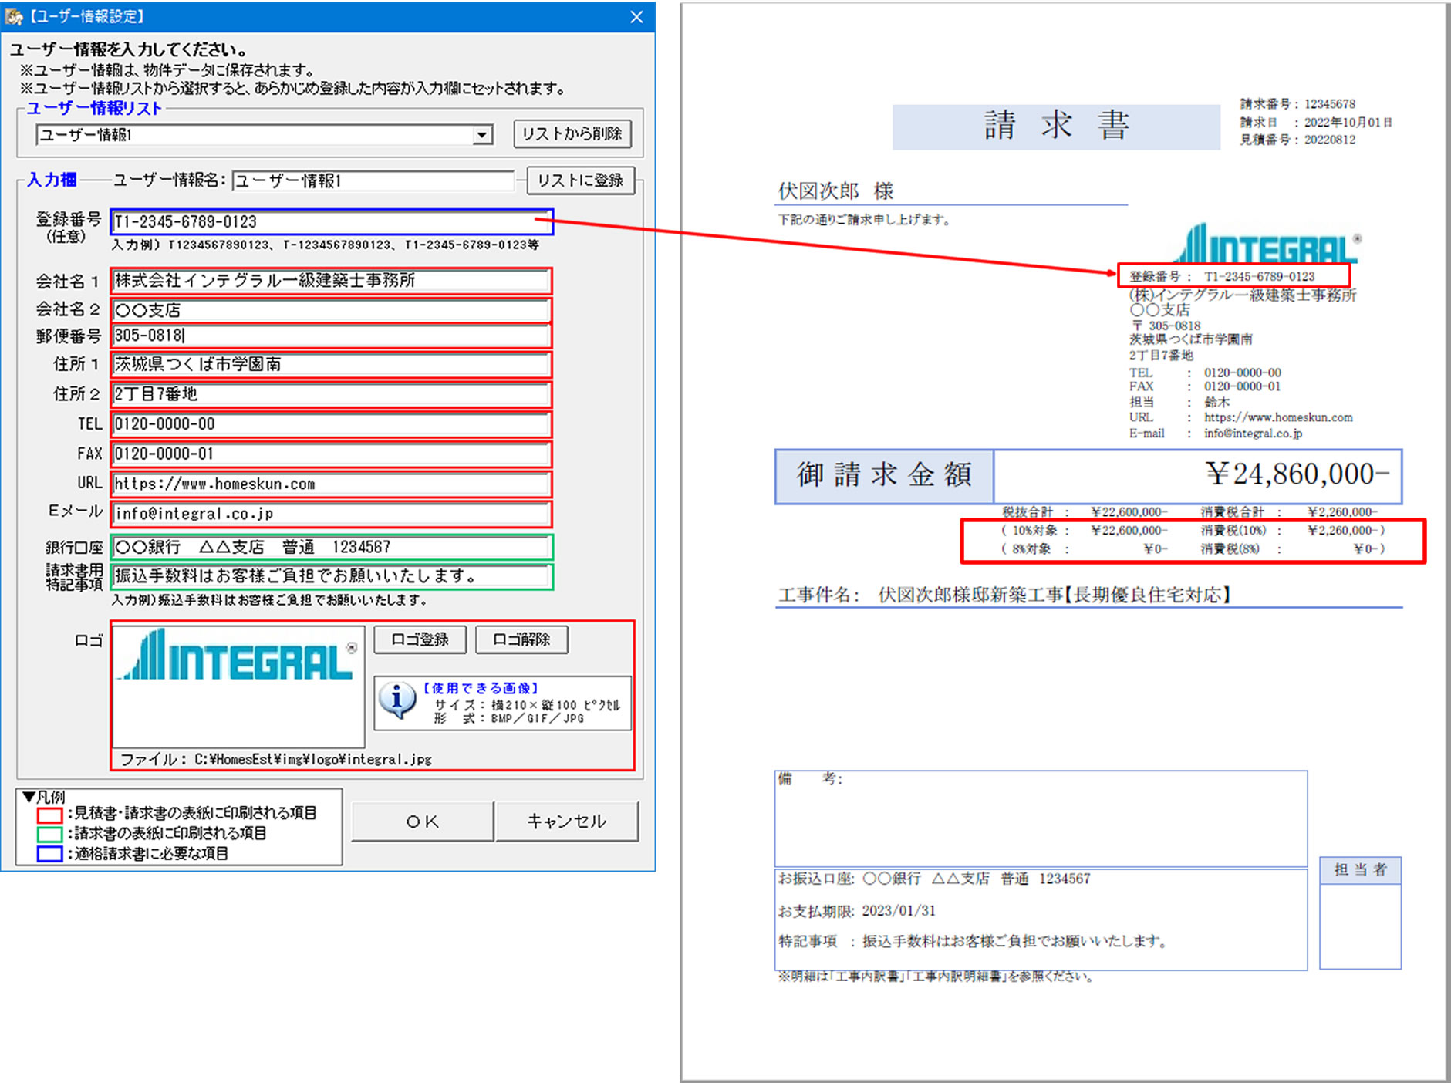
Task: Close the ユーザー情報設定 dialog
Action: (636, 16)
